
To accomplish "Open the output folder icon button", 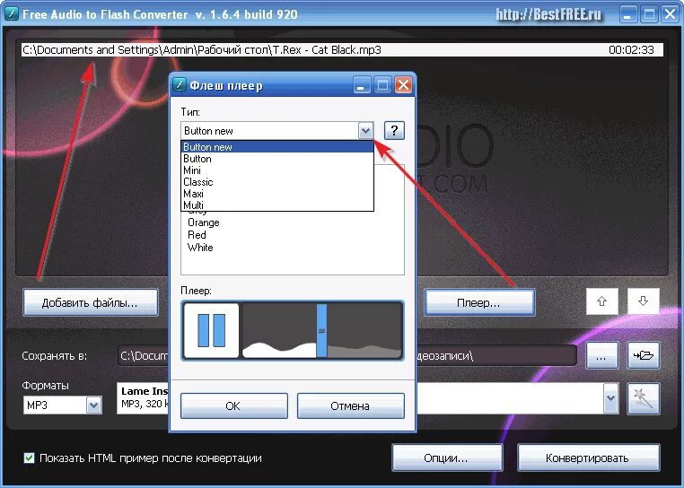I will [644, 356].
